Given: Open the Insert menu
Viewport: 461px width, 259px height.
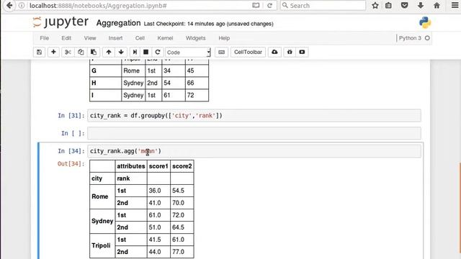Looking at the screenshot, I should 115,38.
